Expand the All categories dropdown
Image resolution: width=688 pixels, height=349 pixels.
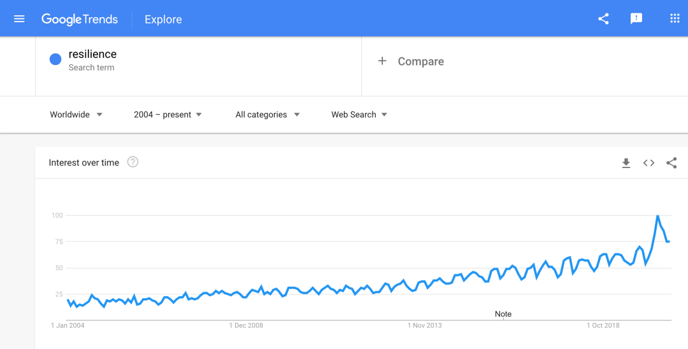(x=268, y=115)
